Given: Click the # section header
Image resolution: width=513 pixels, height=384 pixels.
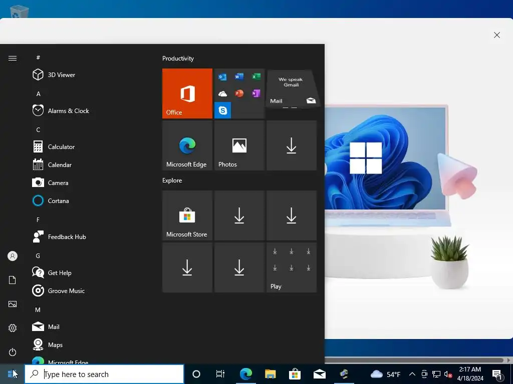Looking at the screenshot, I should (38, 57).
